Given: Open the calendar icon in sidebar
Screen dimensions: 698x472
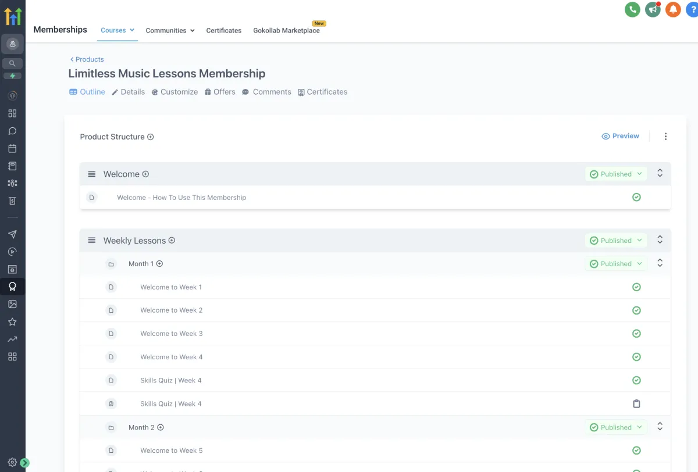Looking at the screenshot, I should 13,148.
